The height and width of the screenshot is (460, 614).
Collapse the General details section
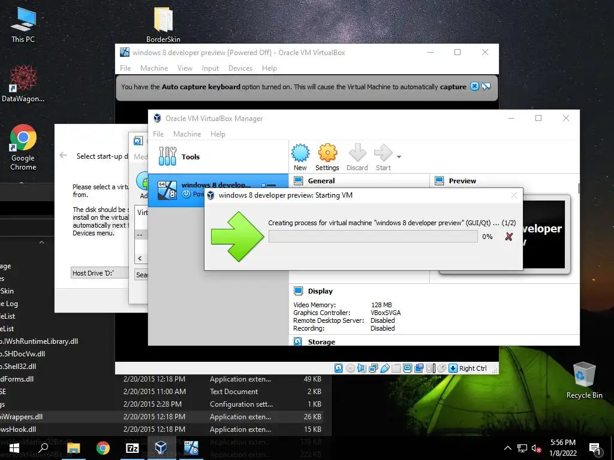coord(321,181)
